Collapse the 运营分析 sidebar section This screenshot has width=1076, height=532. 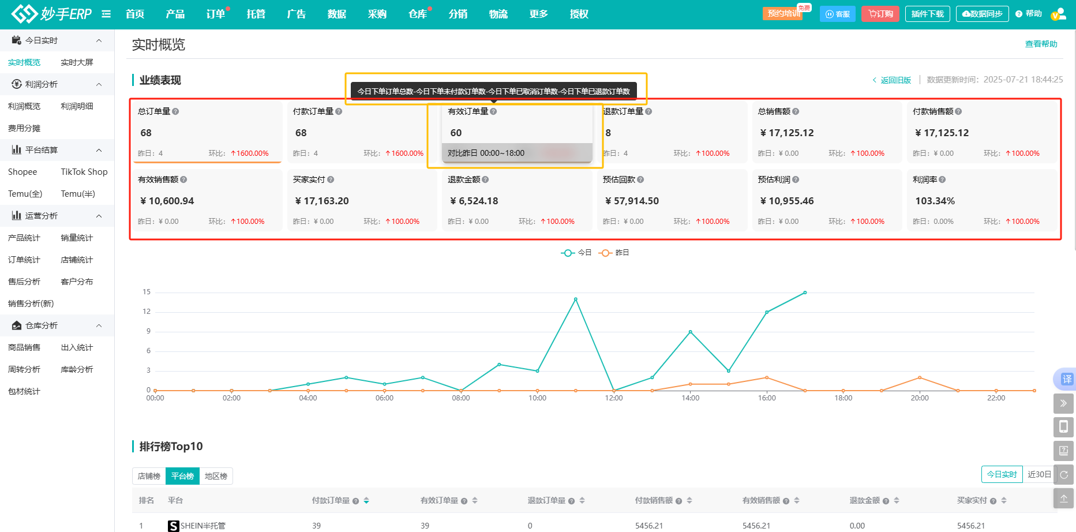[x=99, y=216]
